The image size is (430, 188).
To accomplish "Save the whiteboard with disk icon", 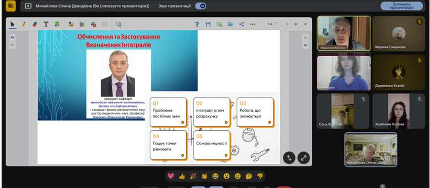I will pyautogui.click(x=208, y=24).
